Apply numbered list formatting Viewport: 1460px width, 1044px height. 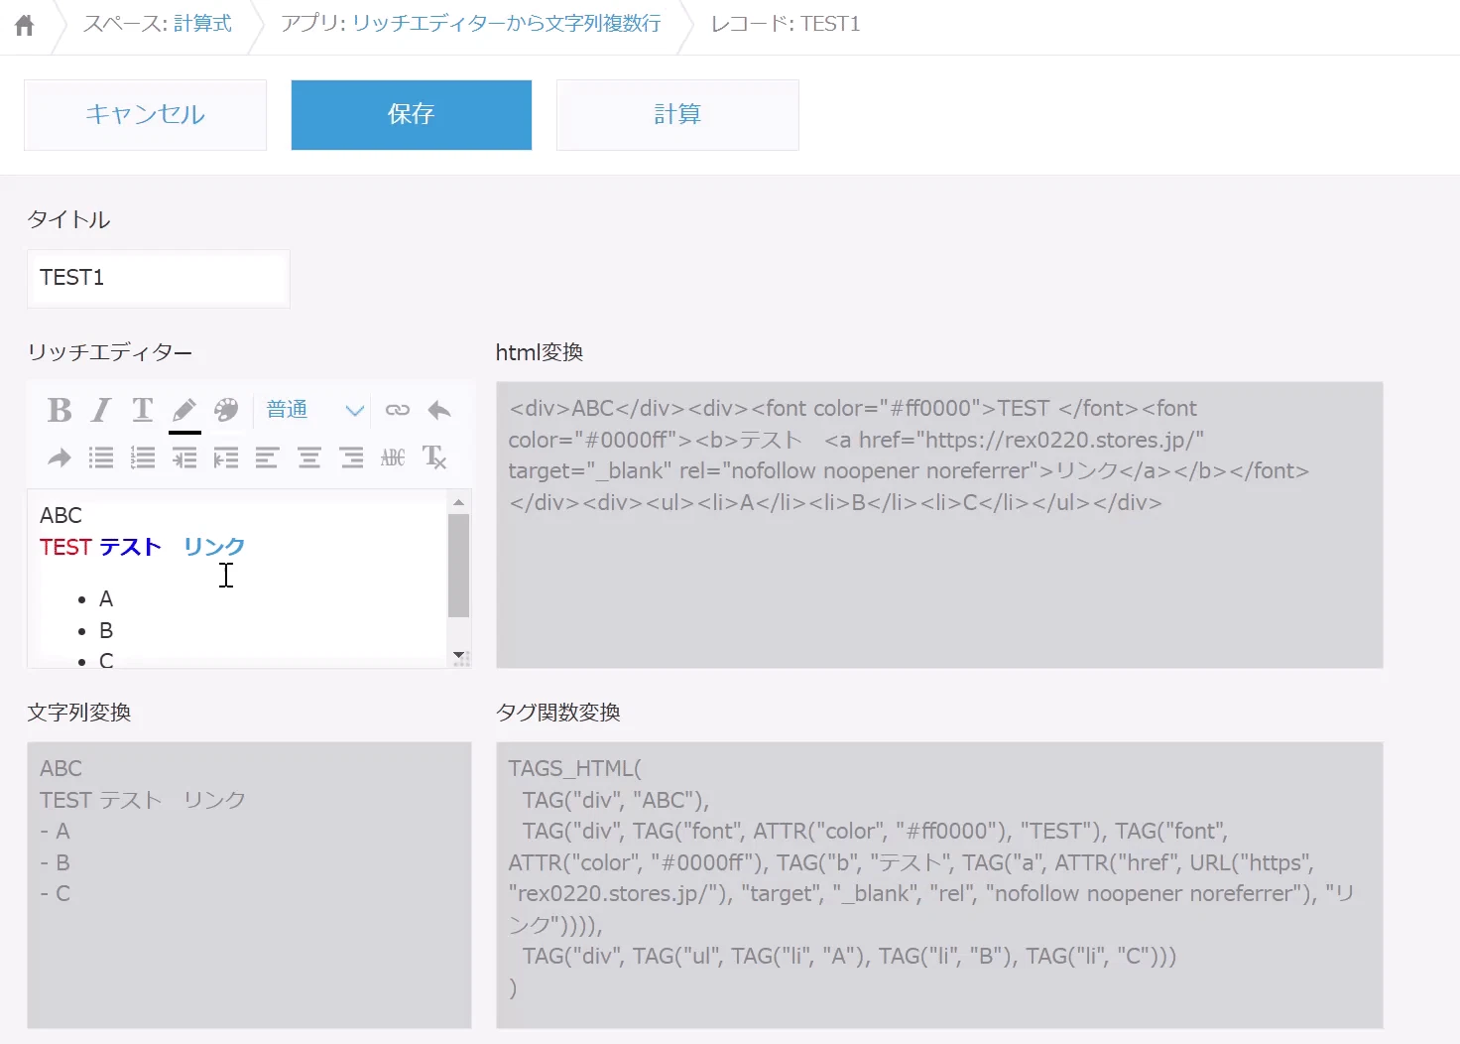[x=143, y=457]
